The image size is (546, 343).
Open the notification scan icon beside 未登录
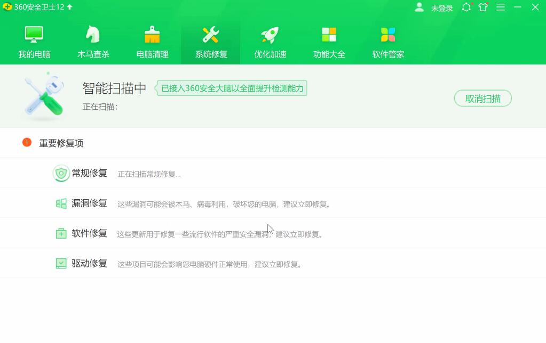click(465, 7)
